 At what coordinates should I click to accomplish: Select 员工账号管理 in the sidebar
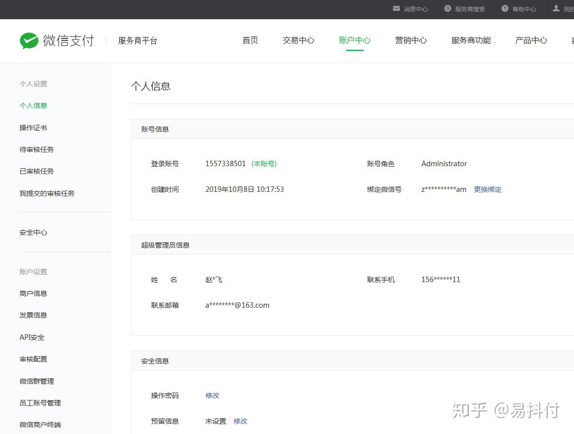(40, 403)
